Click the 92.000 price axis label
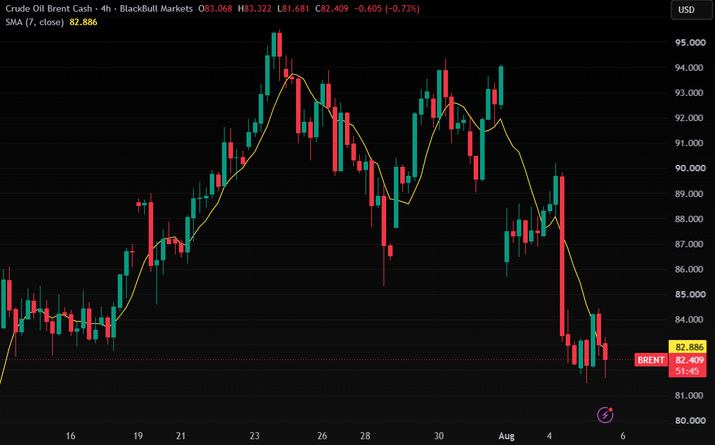The width and height of the screenshot is (715, 445). coord(690,118)
